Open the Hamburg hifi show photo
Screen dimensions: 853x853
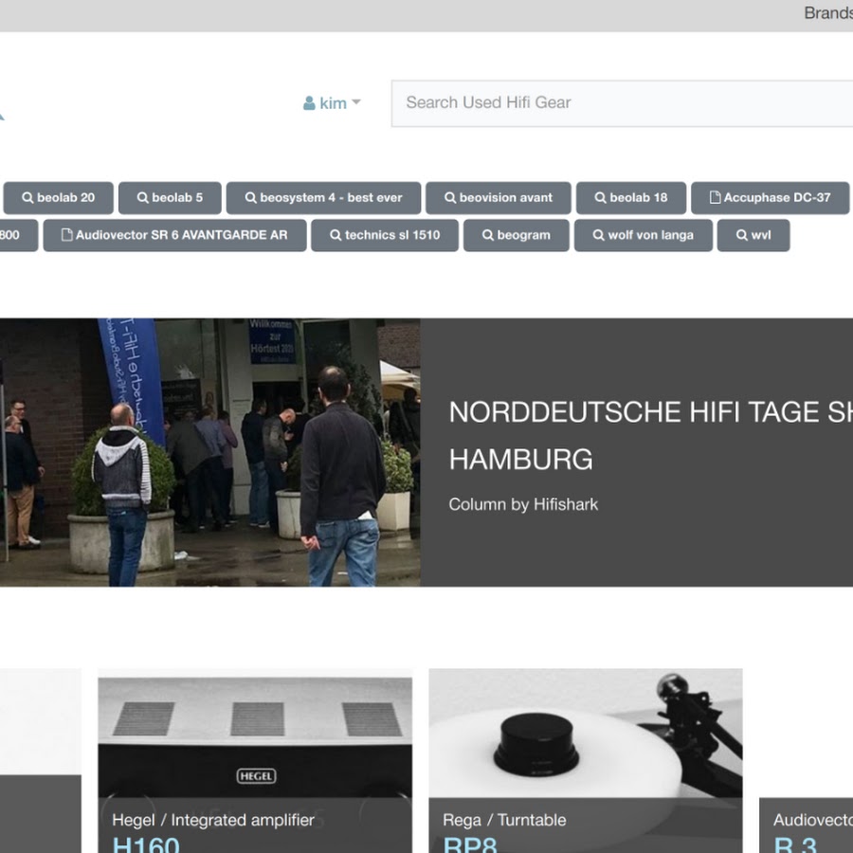pos(209,453)
